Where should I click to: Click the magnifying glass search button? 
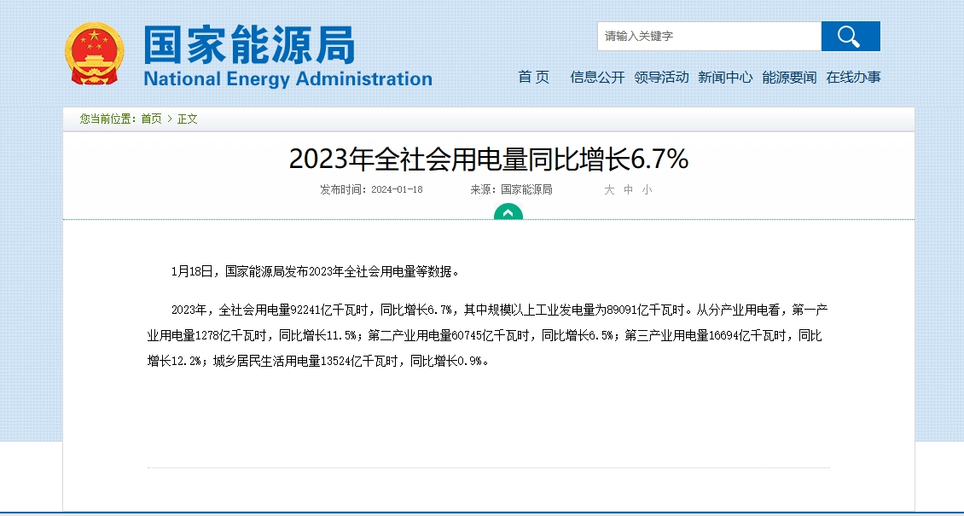851,36
